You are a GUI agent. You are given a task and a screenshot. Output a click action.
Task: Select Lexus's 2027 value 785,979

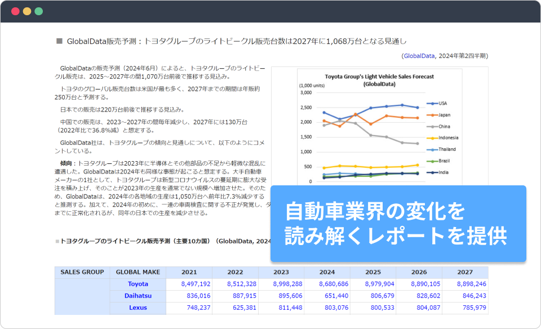pos(475,308)
